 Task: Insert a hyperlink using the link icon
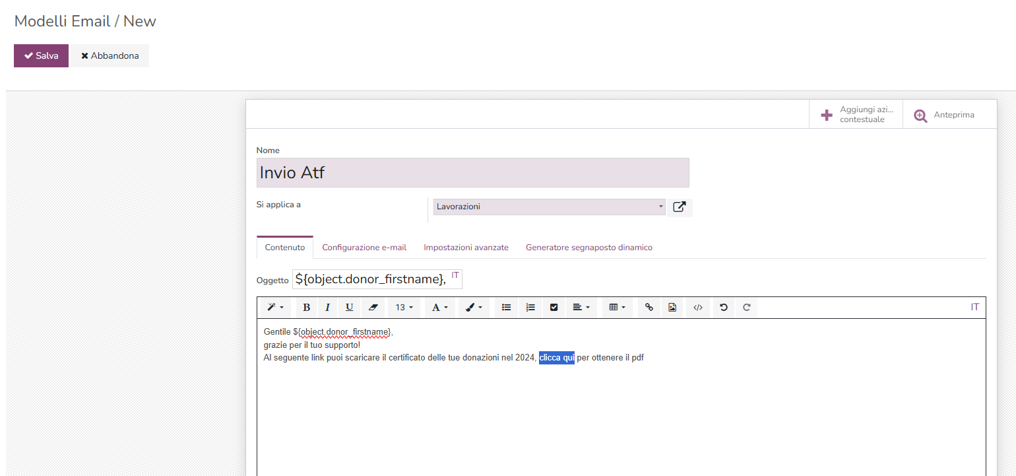pos(648,307)
